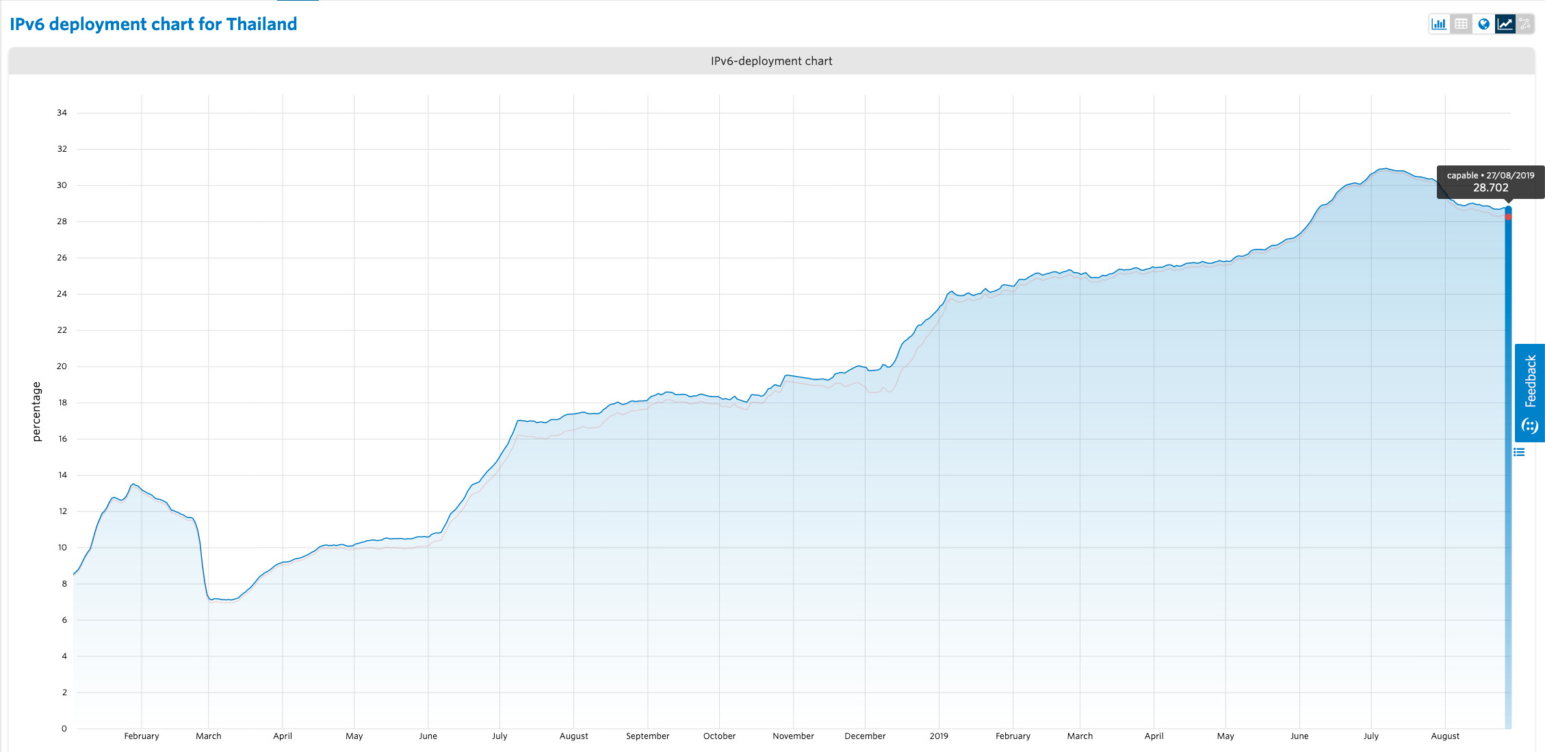
Task: Switch to the bar chart view icon
Action: click(1439, 24)
